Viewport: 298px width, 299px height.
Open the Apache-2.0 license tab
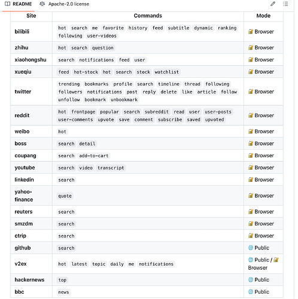click(64, 4)
